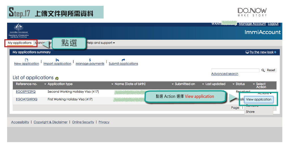This screenshot has height=151, width=290.
Task: Open the Advanced search link
Action: pyautogui.click(x=225, y=74)
